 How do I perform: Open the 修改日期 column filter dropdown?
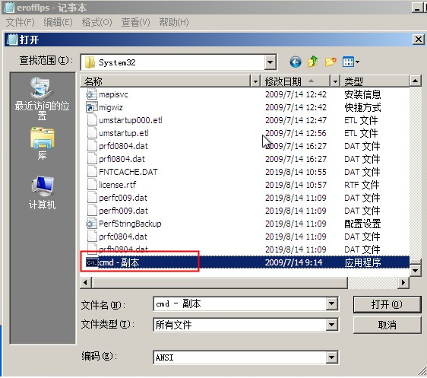point(335,81)
